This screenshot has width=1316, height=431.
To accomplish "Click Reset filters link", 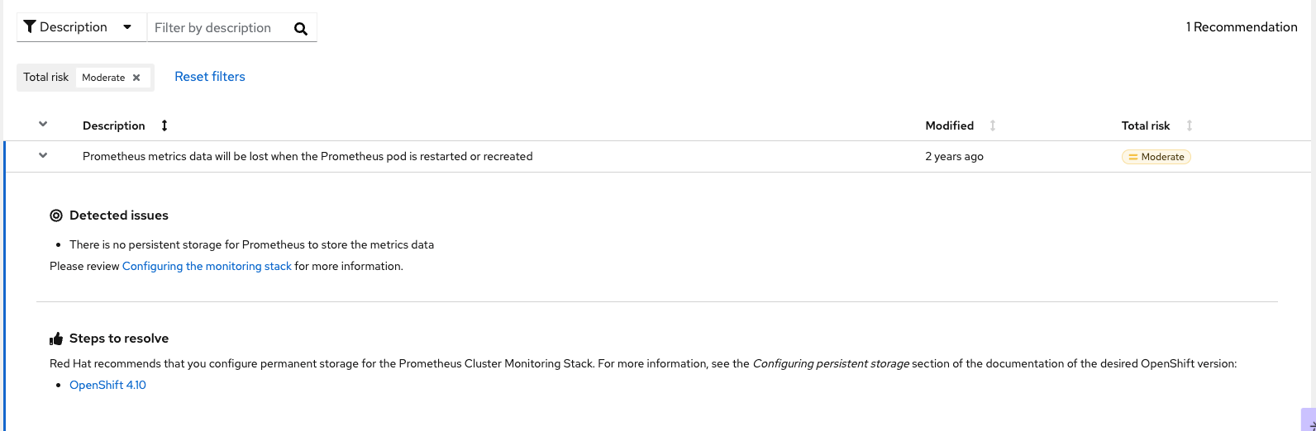I will pos(210,76).
